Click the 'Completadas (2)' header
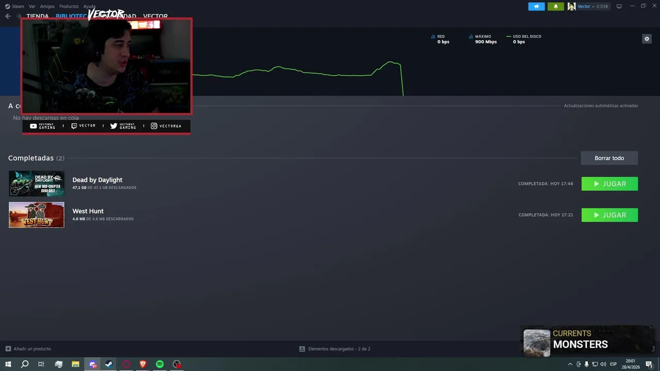Screen dimensions: 660x371 click(x=36, y=158)
